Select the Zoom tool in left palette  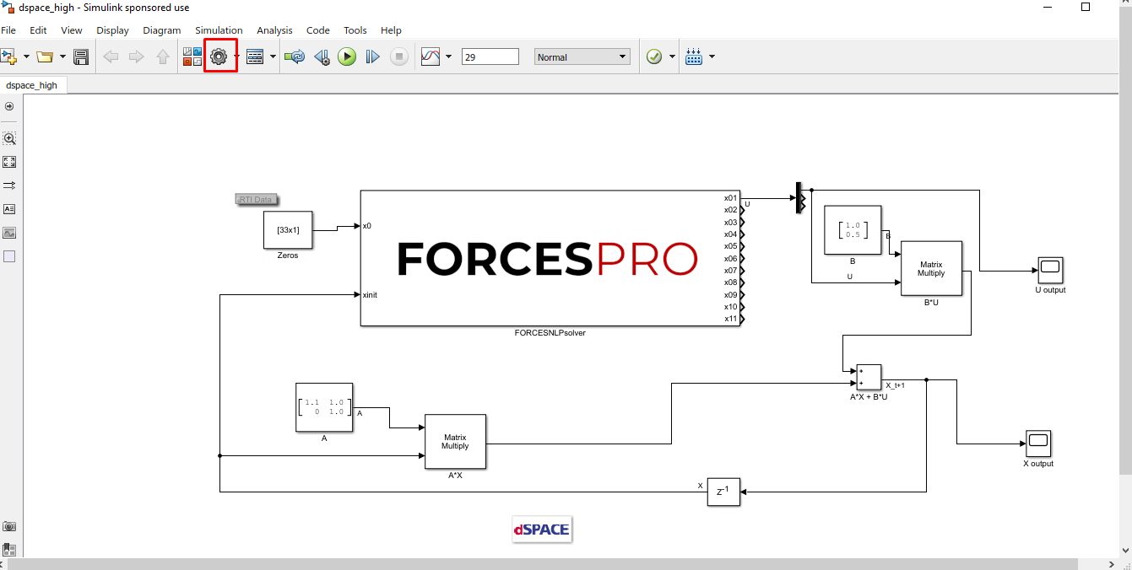coord(9,138)
